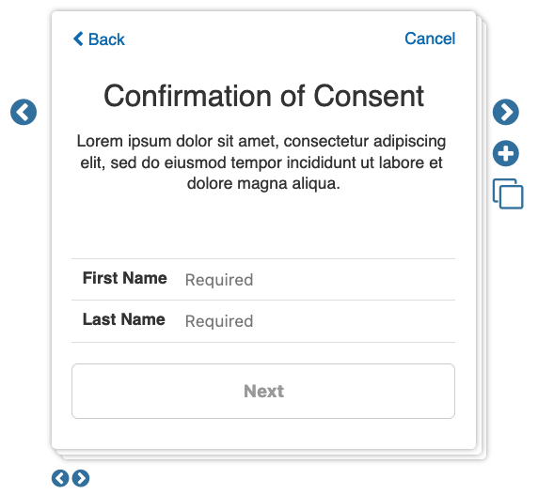
Task: Cancel the consent form
Action: (430, 39)
